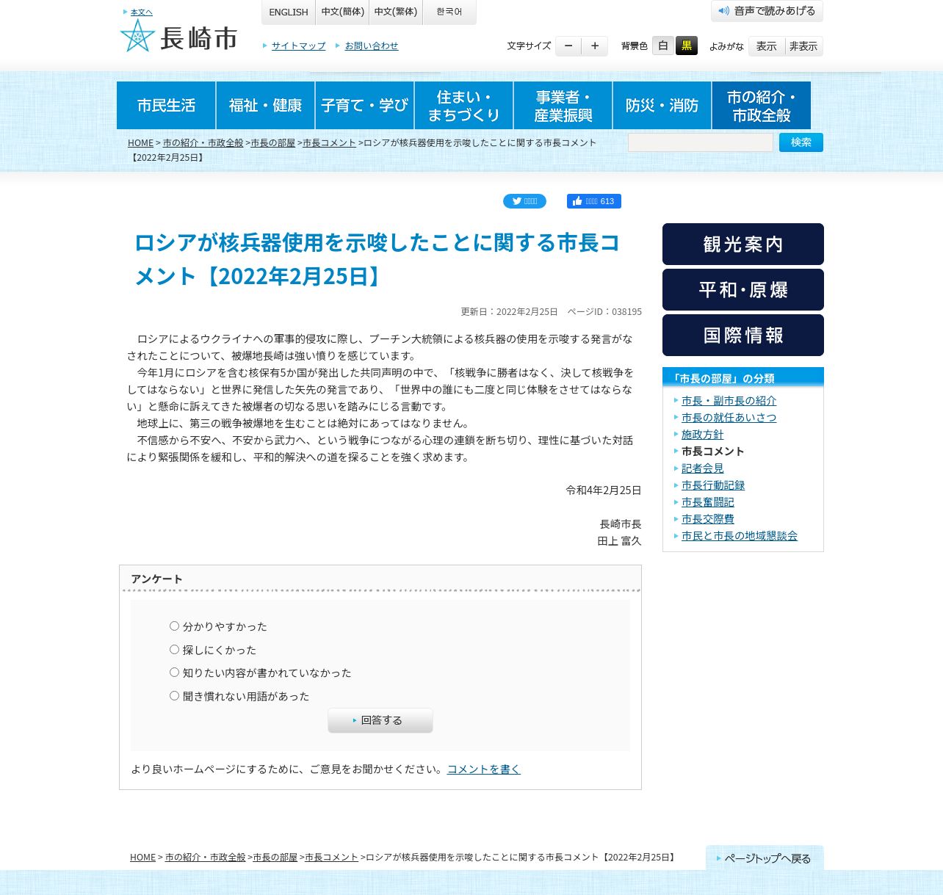The width and height of the screenshot is (943, 895).
Task: Set background color to black (黒)
Action: 687,46
